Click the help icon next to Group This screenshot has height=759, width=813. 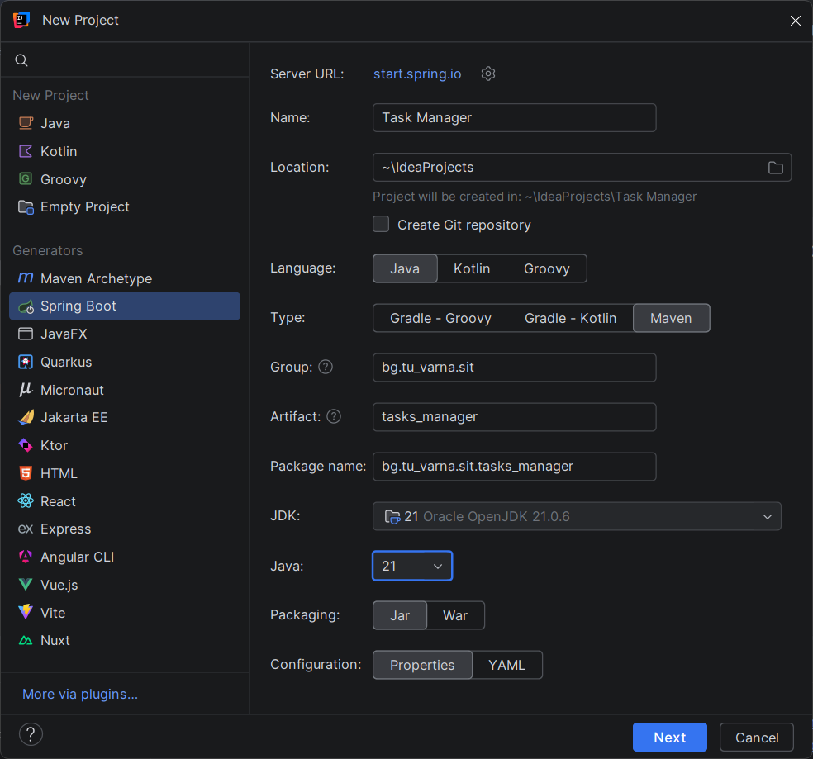pos(326,367)
